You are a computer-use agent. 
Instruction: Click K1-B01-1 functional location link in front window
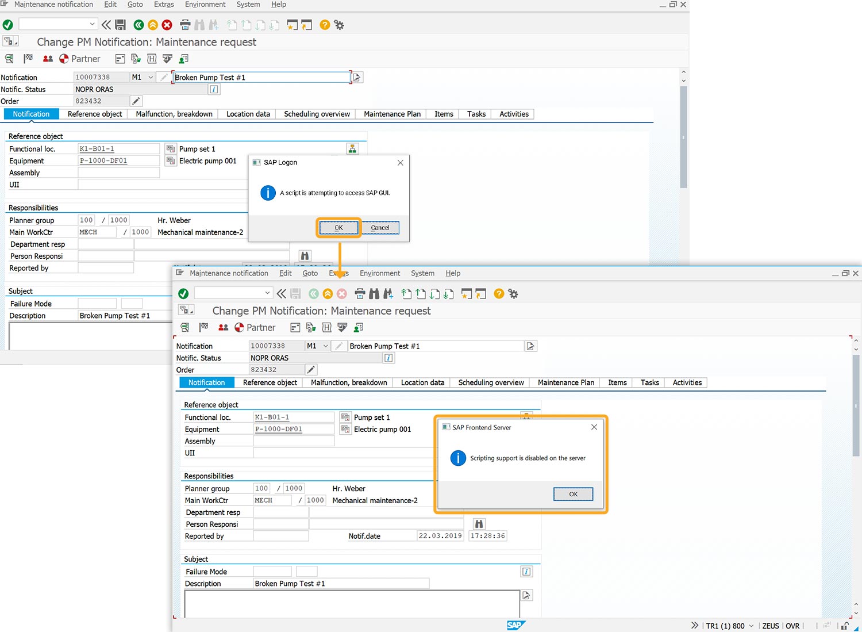[x=294, y=417]
